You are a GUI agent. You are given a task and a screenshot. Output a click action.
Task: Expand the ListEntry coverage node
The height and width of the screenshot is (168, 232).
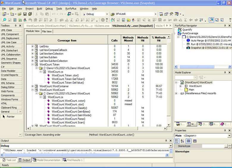coord(32,46)
